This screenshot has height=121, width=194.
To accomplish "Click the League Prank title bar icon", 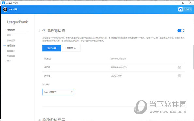I will [4, 3].
